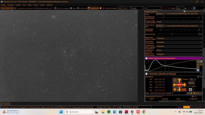This screenshot has width=205, height=115.
Task: Click the red square selection area icon
Action: click(163, 8)
